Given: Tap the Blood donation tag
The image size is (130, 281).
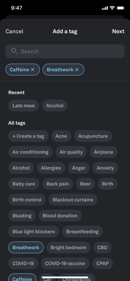Looking at the screenshot, I should [60, 216].
